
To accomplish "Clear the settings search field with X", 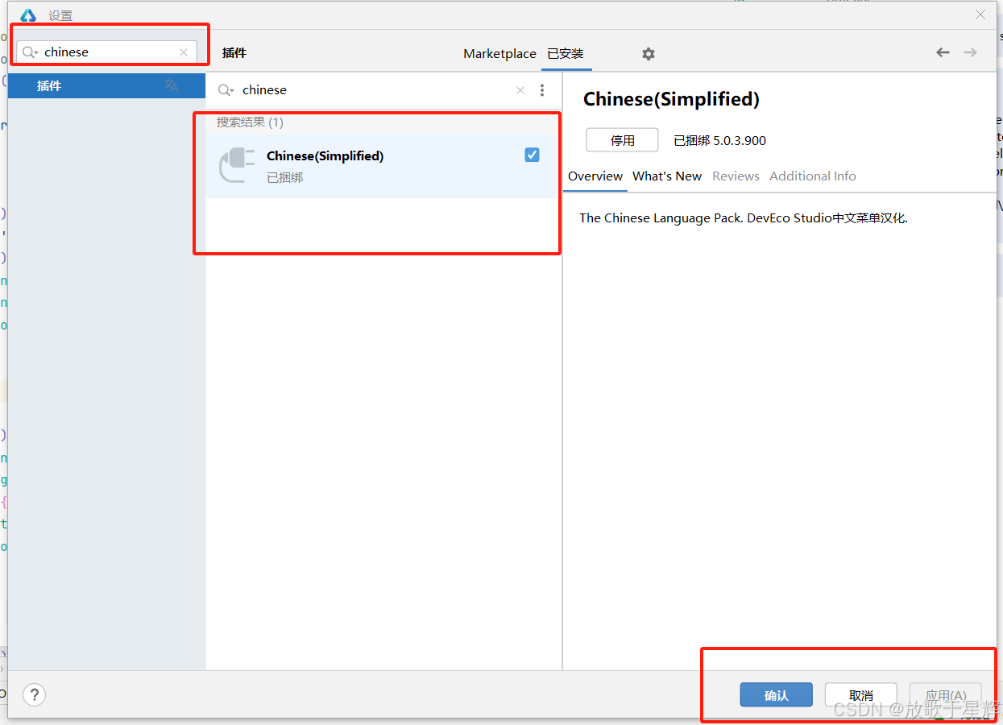I will coord(184,52).
